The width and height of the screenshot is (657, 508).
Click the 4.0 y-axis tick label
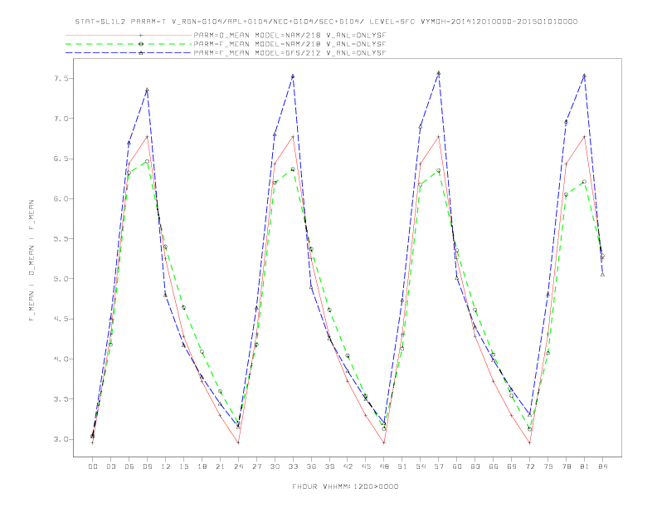[x=61, y=359]
